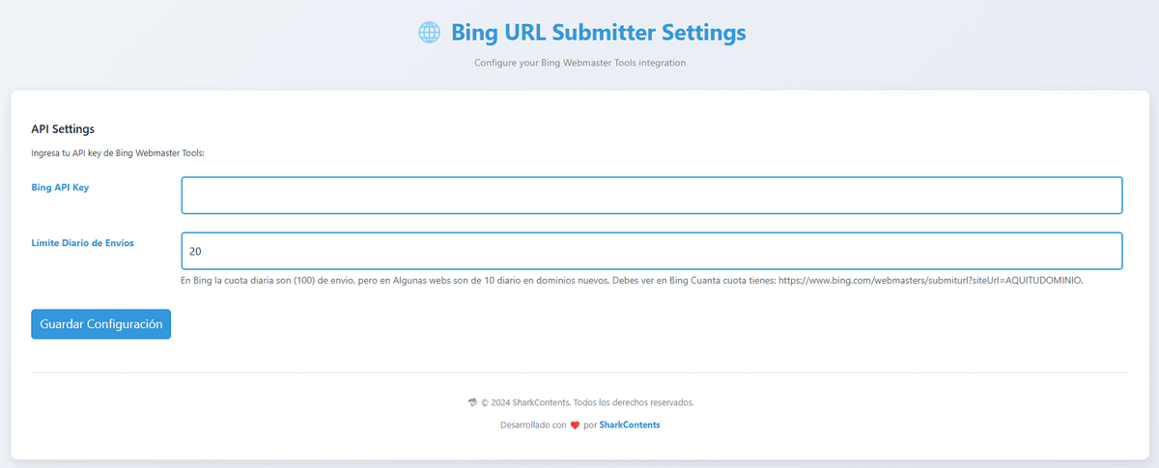Click the Límite Diario de Envíos label

point(82,243)
